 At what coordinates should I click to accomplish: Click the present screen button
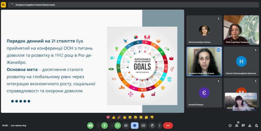(x=143, y=125)
